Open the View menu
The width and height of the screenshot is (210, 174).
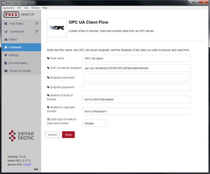tap(26, 8)
